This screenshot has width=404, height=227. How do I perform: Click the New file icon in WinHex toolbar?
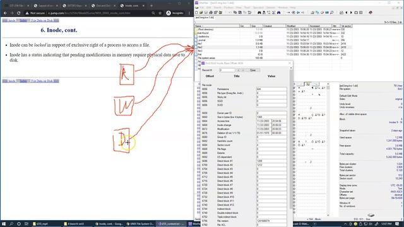click(x=196, y=13)
